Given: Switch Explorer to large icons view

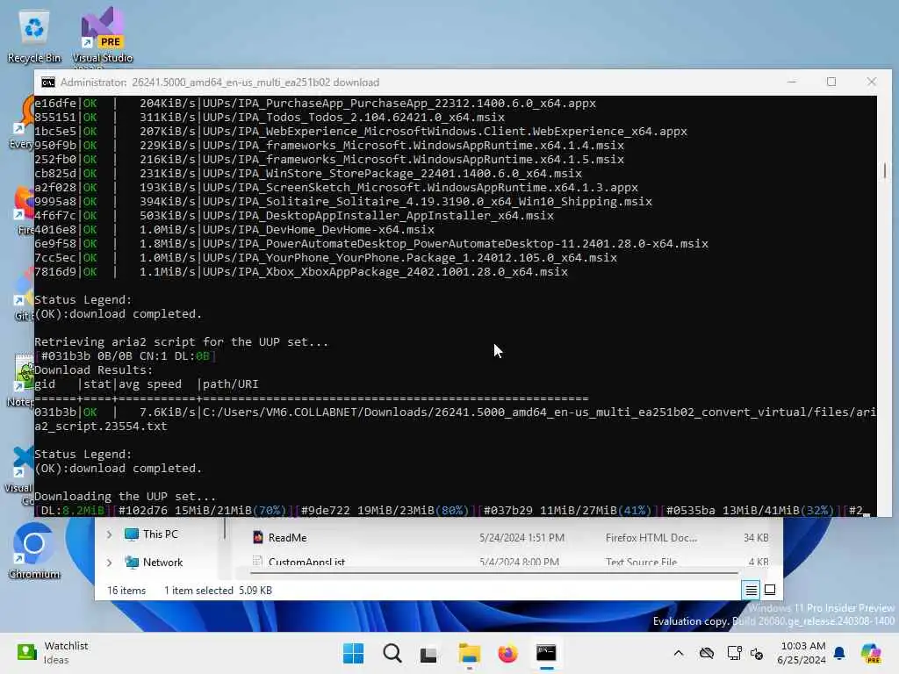Looking at the screenshot, I should coord(770,590).
